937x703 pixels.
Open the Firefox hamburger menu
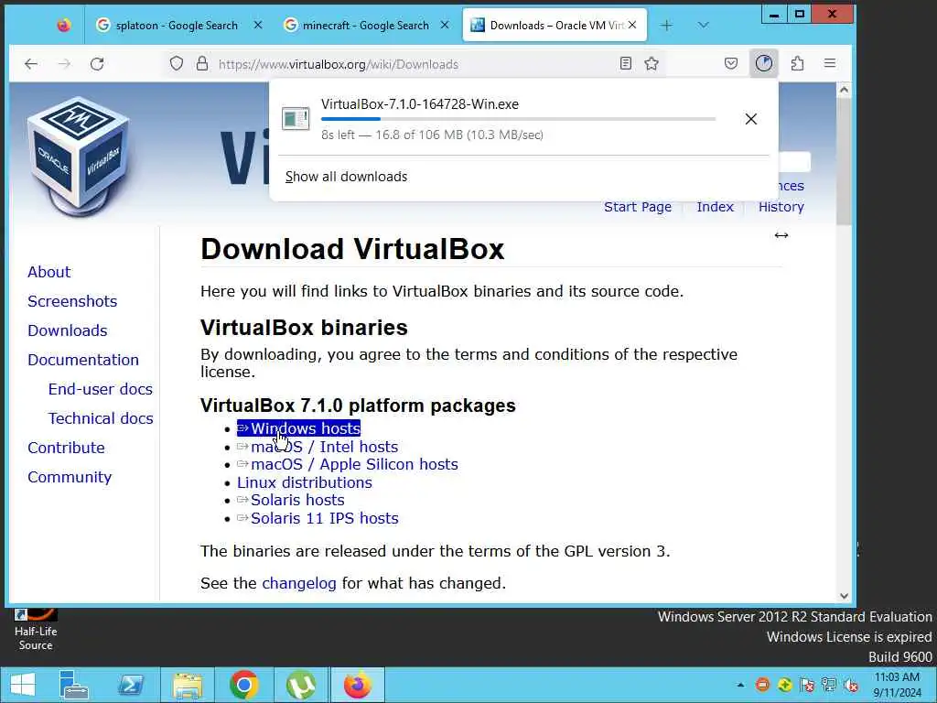tap(830, 63)
